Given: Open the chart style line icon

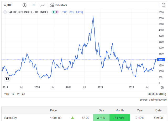Looking at the screenshot, I should pyautogui.click(x=42, y=5).
